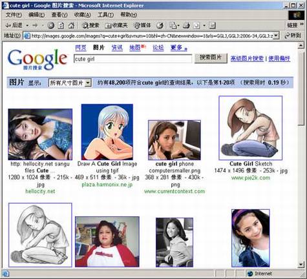The image size is (307, 279).
Task: Click the scrollbar up arrow
Action: [301, 45]
